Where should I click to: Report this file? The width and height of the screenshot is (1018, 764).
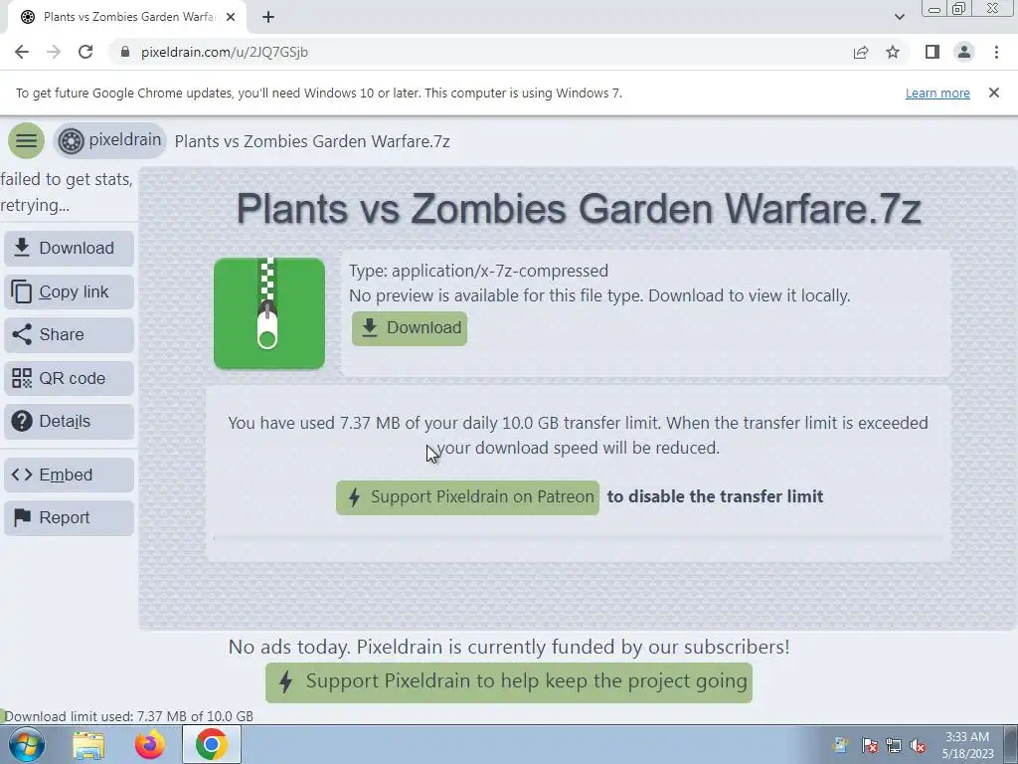click(x=69, y=517)
